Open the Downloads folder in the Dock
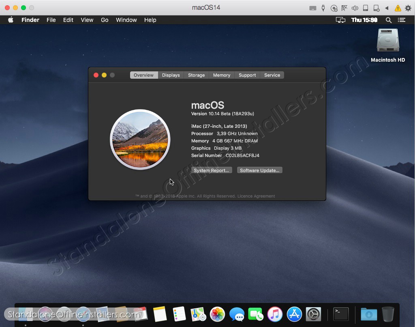This screenshot has height=327, width=415. tap(369, 314)
